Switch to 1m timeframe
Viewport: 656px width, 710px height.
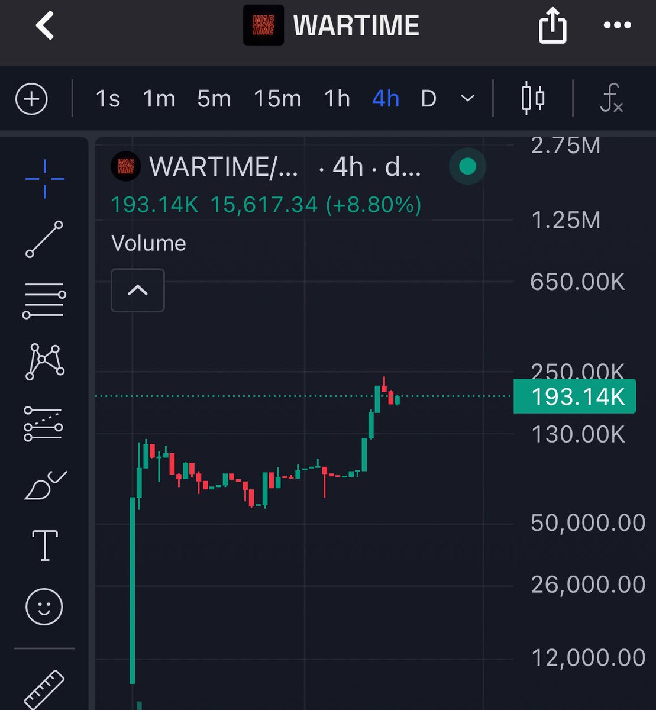pyautogui.click(x=159, y=99)
